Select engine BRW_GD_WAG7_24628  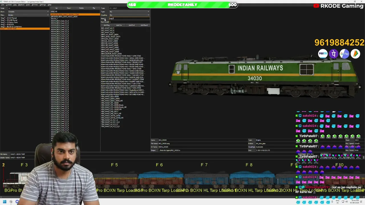tap(109, 45)
